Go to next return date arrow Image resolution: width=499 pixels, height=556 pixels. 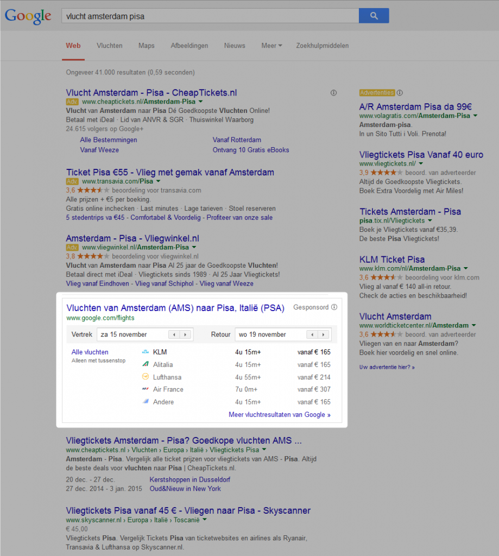point(323,334)
